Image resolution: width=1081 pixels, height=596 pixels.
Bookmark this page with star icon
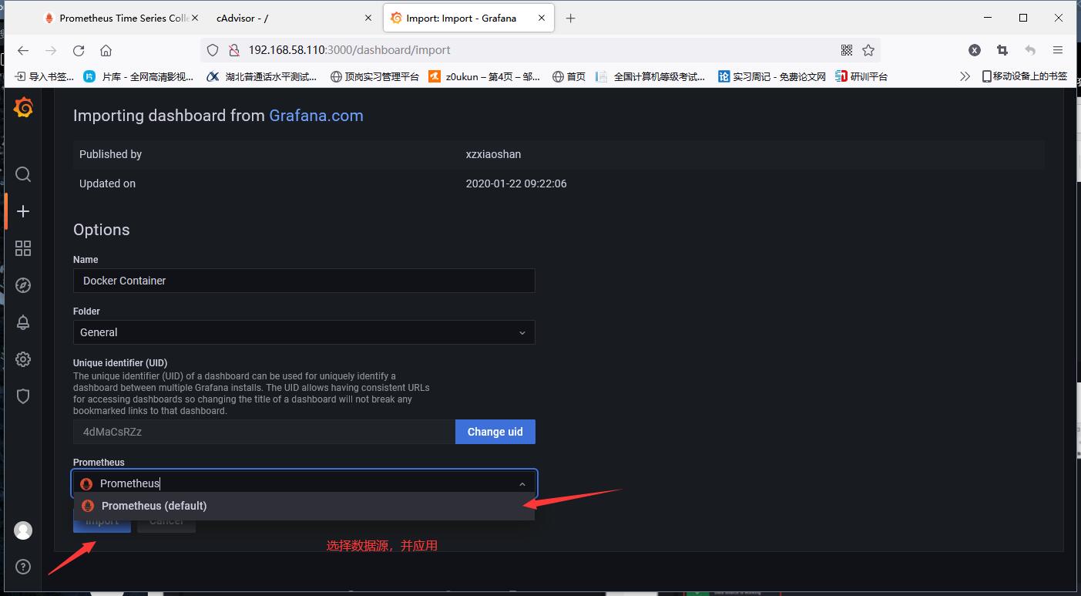868,50
